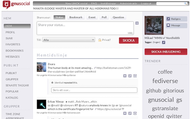Edit tags with the pencil icon beside Taggar
The image size is (191, 119).
pos(163,42)
